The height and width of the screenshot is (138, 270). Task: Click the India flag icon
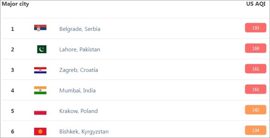tap(40, 90)
